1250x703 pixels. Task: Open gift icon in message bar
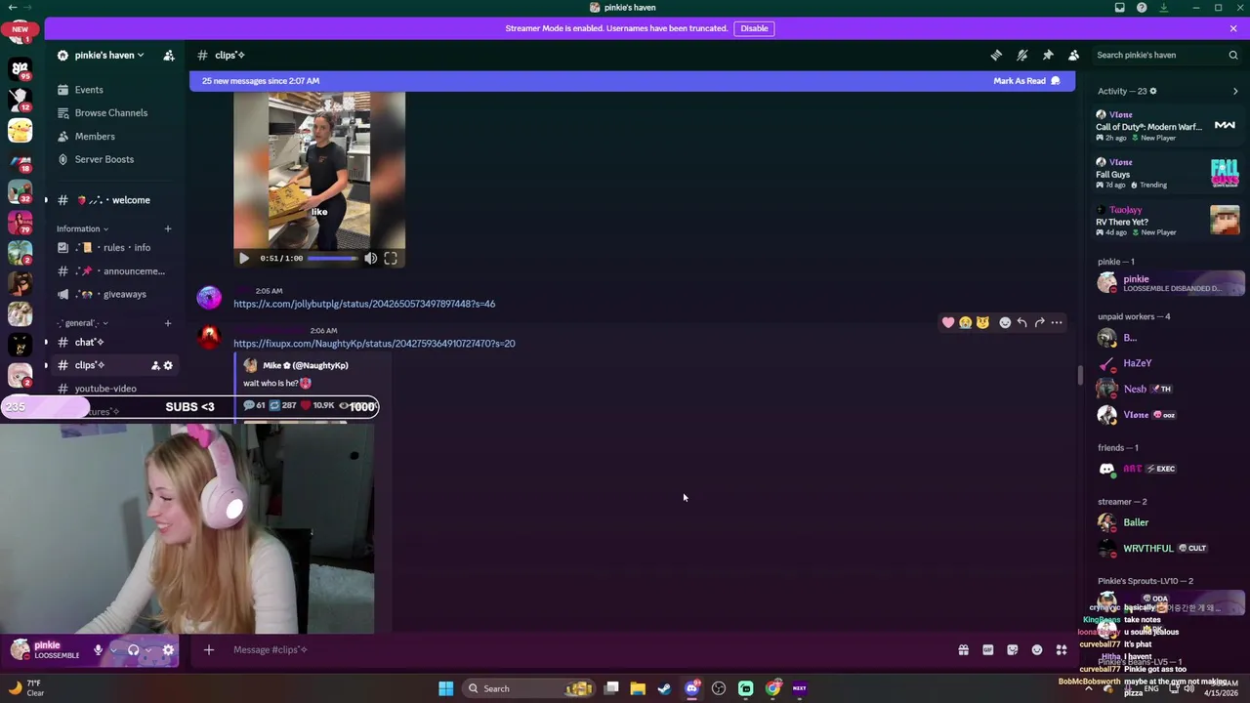[x=963, y=650]
